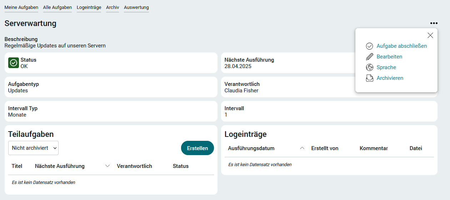Click the pencil icon next to Bearbeiten
The height and width of the screenshot is (200, 450).
click(370, 57)
